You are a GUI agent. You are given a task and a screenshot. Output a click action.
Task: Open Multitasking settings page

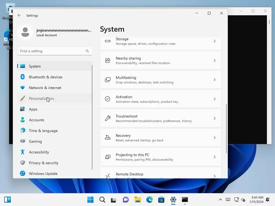tap(161, 80)
